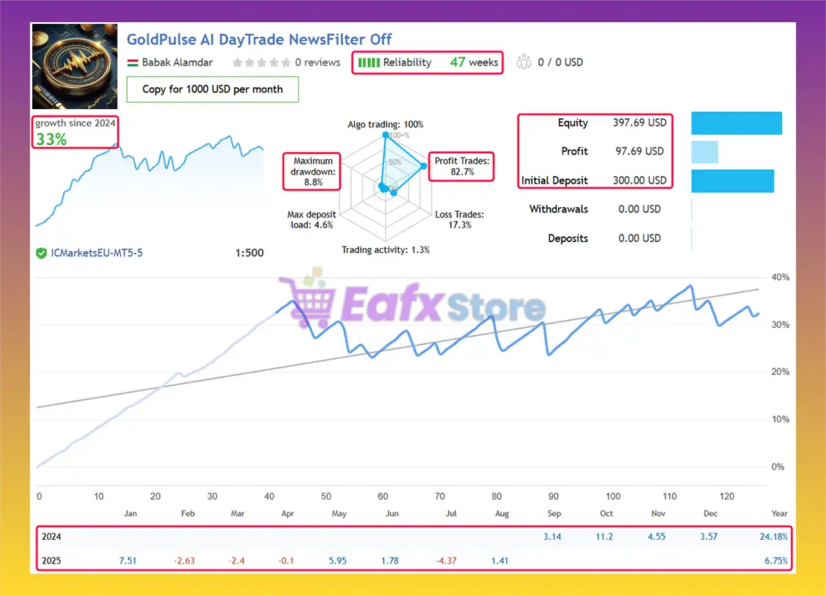Click Copy for 1000 USD per month button
The height and width of the screenshot is (596, 826).
point(212,89)
